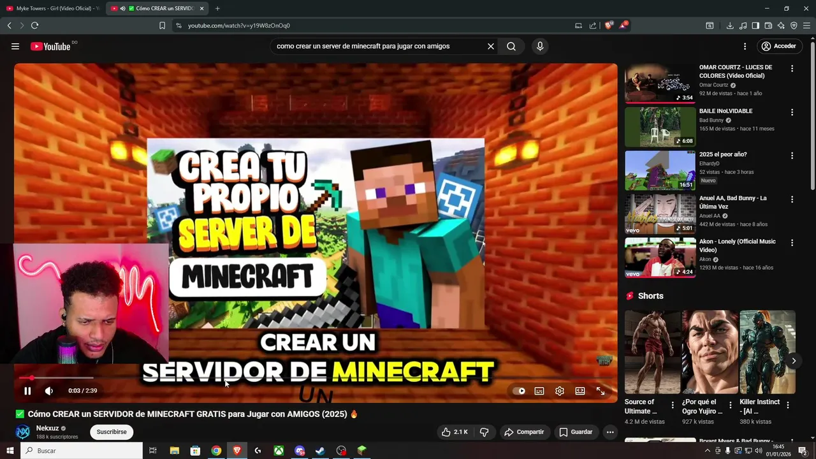Advance the Shorts shelf with next arrow
The height and width of the screenshot is (459, 816).
[794, 361]
